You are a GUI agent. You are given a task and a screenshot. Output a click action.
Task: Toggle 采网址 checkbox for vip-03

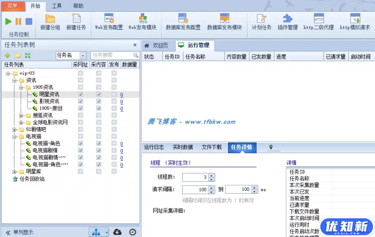tap(80, 73)
